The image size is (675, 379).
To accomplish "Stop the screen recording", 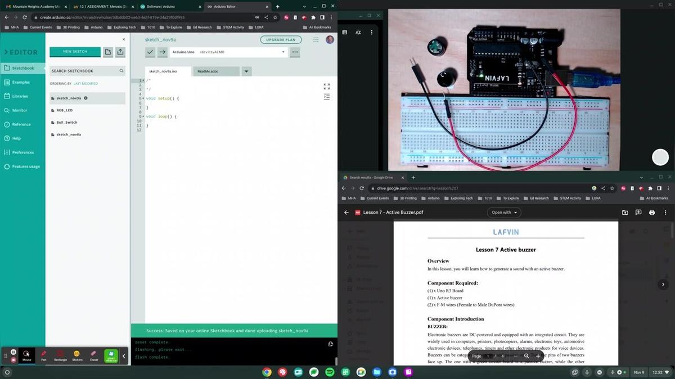I will click(x=13, y=359).
